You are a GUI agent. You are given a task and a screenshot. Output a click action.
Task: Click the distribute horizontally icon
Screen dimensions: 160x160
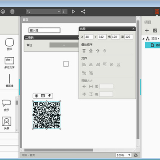[84, 72]
